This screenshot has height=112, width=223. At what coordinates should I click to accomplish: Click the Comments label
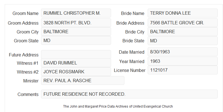point(28,94)
